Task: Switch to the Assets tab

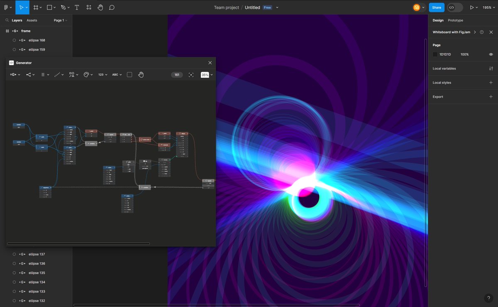Action: coord(32,20)
